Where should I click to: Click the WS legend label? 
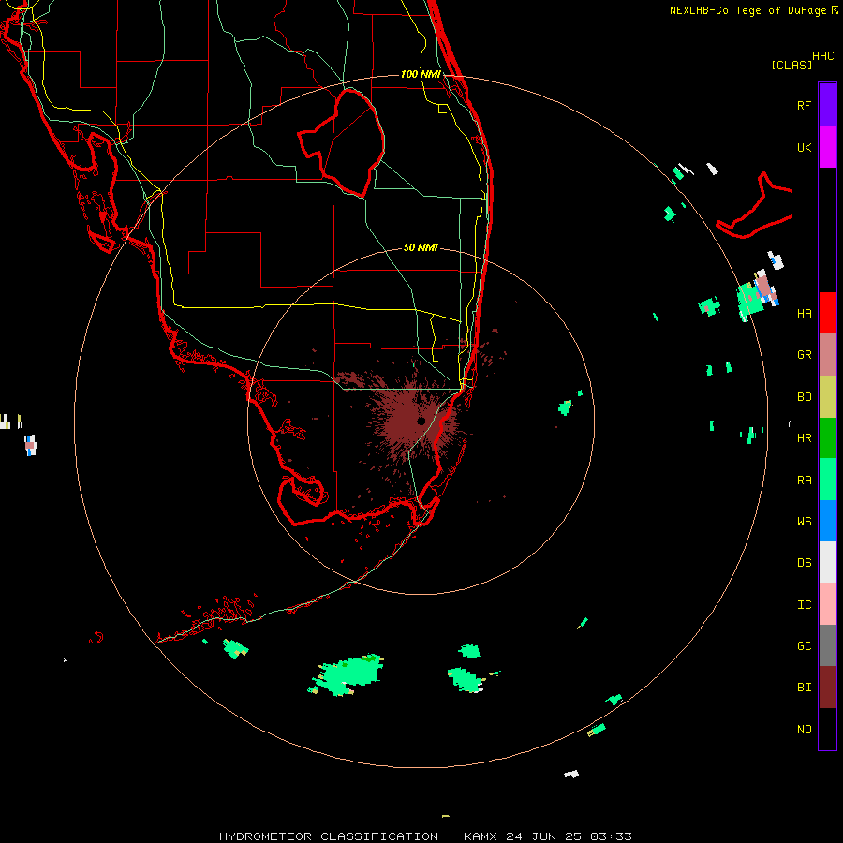tap(804, 521)
